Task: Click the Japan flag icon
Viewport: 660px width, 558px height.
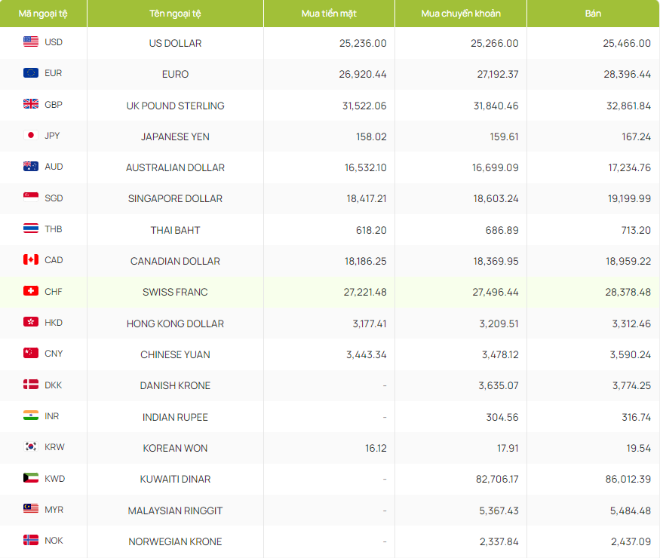Action: (31, 136)
